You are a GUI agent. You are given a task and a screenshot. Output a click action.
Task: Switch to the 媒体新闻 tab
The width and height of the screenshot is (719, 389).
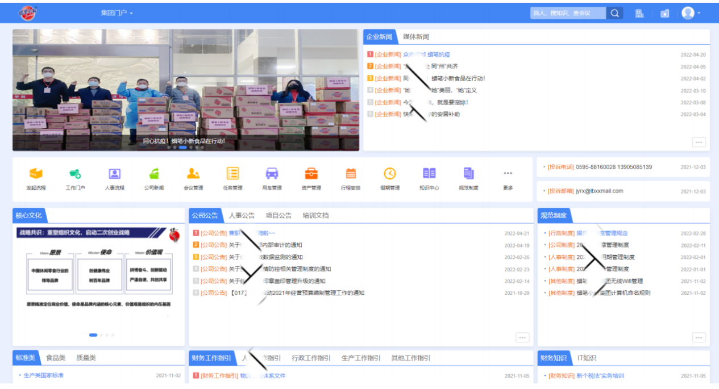(x=416, y=37)
